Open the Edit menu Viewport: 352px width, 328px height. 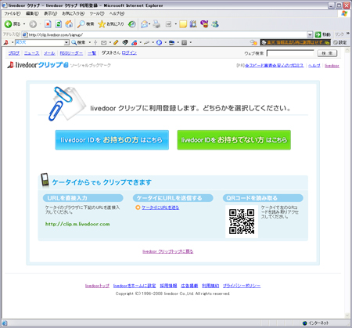(x=32, y=13)
